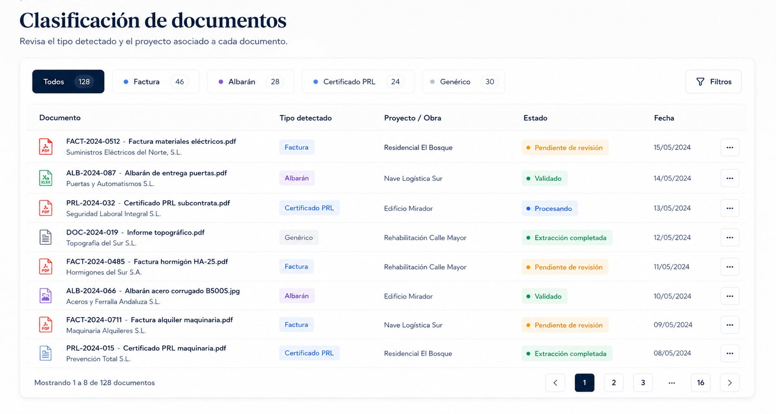Click the Factura tag for FACT-2024-0711
The width and height of the screenshot is (776, 414).
[297, 325]
